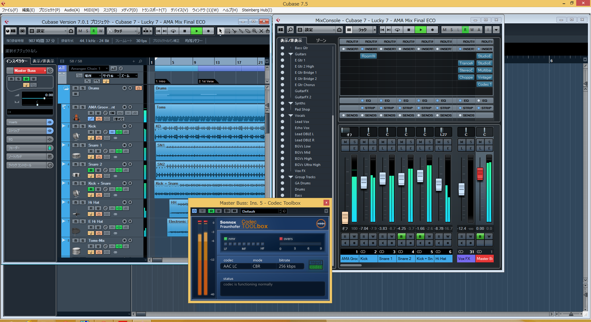591x322 pixels.
Task: Open the Multiba insert on Master Buss
Action: (484, 70)
